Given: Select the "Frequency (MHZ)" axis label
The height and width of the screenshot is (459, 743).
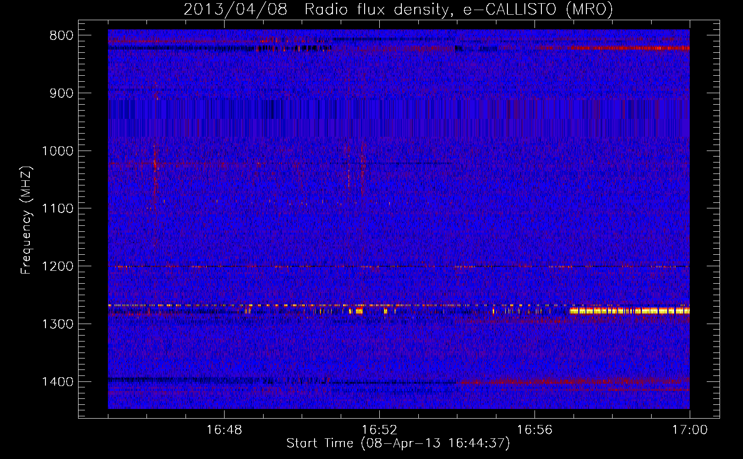Looking at the screenshot, I should 26,220.
